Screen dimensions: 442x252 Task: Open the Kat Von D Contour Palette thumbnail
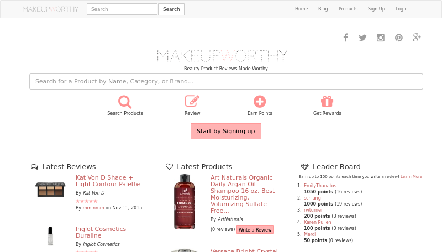pos(50,190)
